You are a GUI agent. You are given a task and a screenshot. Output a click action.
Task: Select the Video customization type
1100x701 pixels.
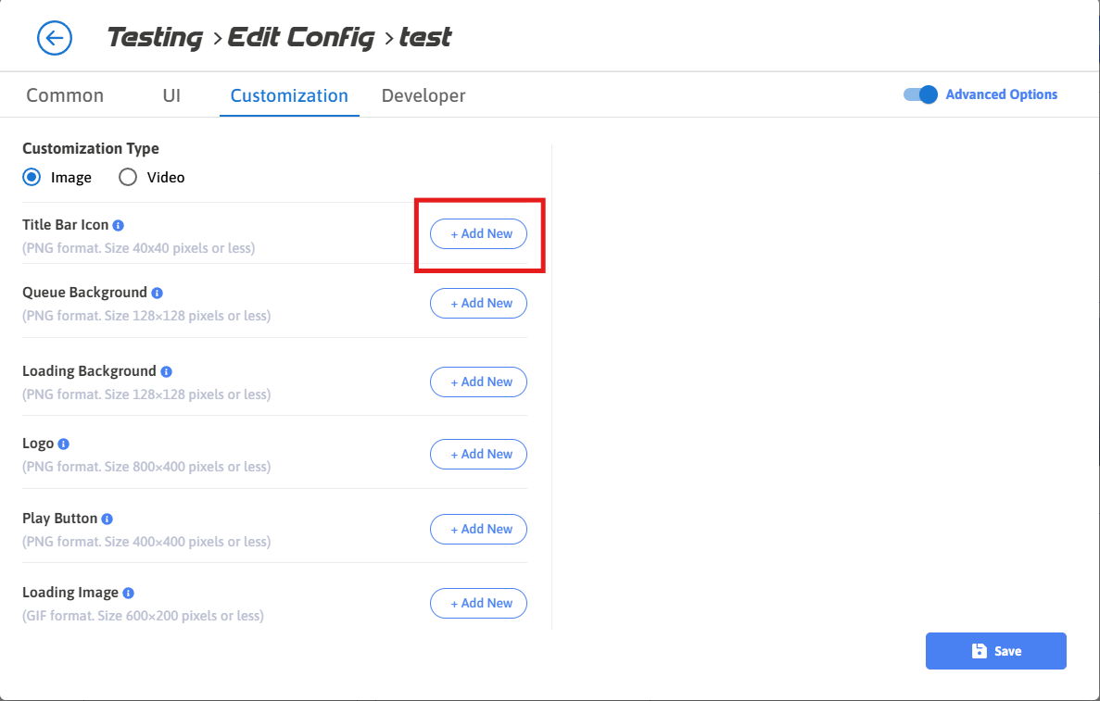128,177
